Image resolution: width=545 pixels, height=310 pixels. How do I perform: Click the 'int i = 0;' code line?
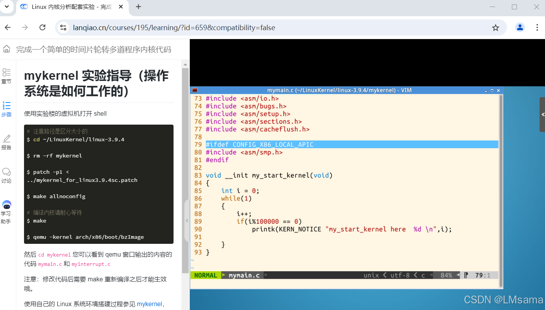(x=240, y=190)
